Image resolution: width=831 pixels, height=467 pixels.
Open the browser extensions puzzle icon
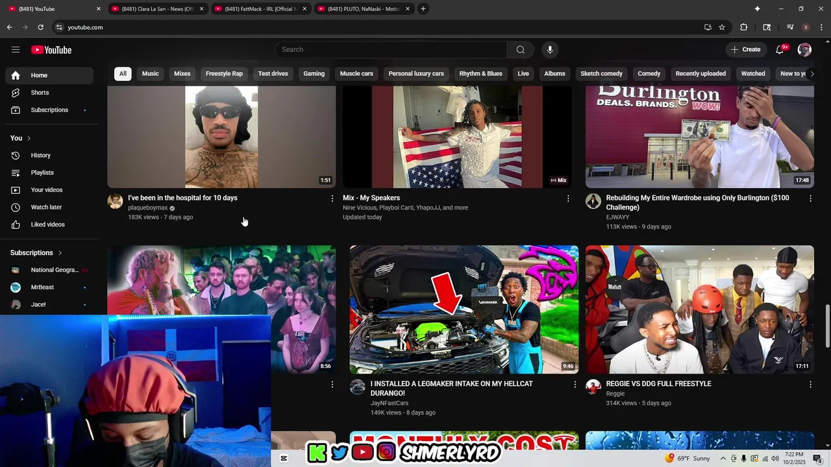point(744,27)
